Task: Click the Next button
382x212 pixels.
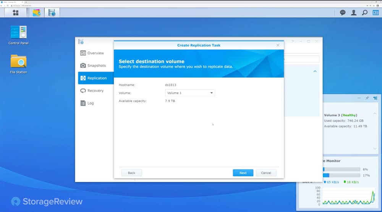Action: click(243, 173)
